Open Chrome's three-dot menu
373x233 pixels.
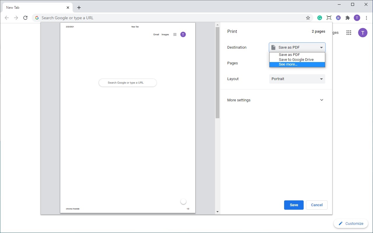366,18
